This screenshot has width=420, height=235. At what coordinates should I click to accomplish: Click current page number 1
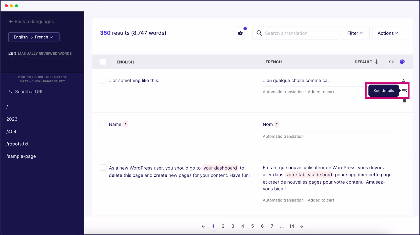(x=213, y=226)
